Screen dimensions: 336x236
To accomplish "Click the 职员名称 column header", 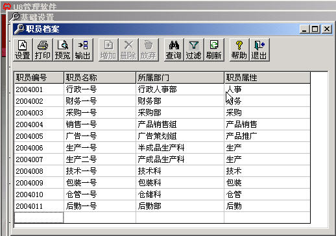I will click(x=100, y=78).
